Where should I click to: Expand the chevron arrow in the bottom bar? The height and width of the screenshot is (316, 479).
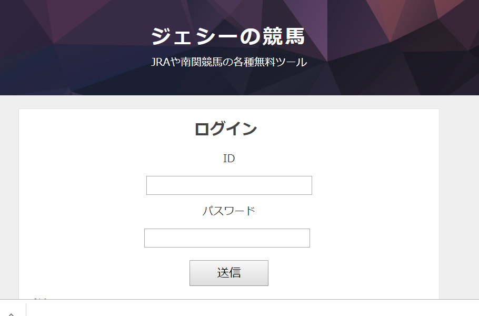(11, 313)
